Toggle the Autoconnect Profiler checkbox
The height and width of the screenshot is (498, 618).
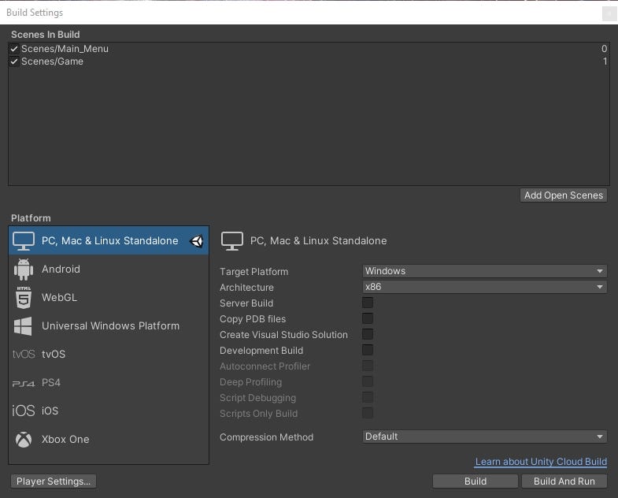(368, 366)
